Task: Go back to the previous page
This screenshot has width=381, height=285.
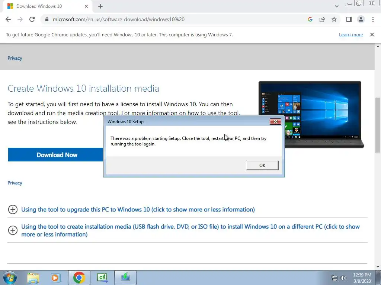Action: 8,19
